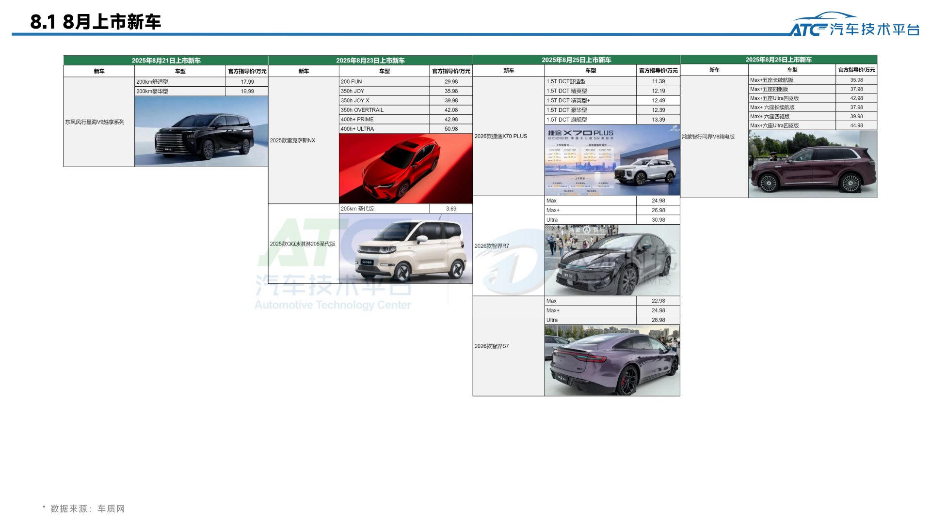Click the 捷途X70 PLUS promotional image
The height and width of the screenshot is (523, 931).
612,160
